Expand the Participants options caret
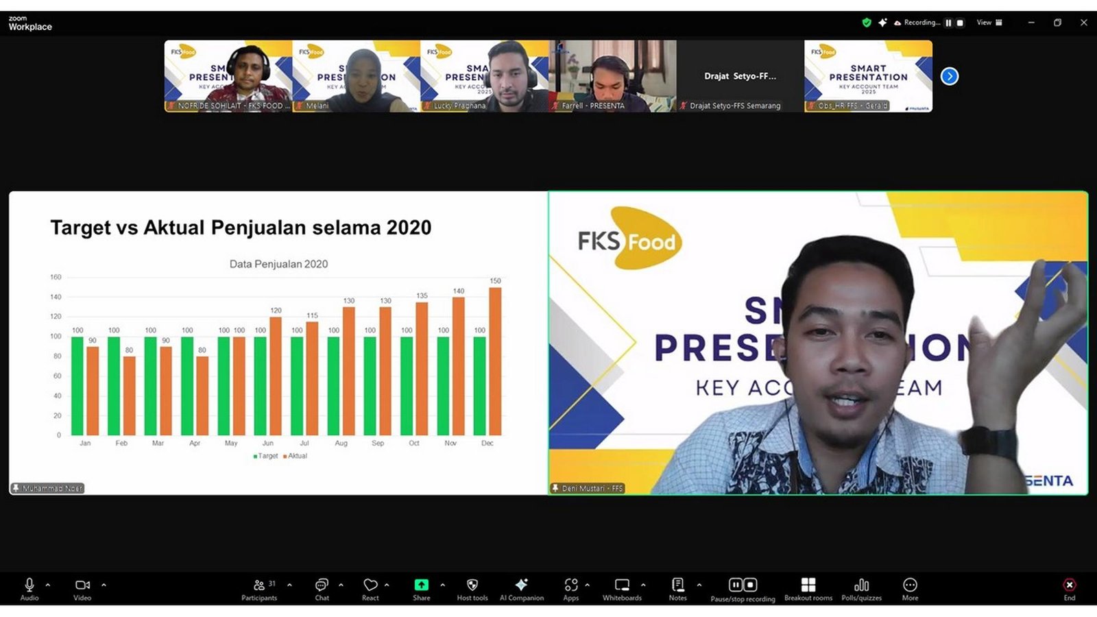This screenshot has height=617, width=1097. click(289, 585)
